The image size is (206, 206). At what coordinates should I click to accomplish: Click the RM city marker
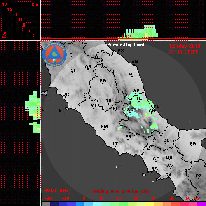coord(104,129)
